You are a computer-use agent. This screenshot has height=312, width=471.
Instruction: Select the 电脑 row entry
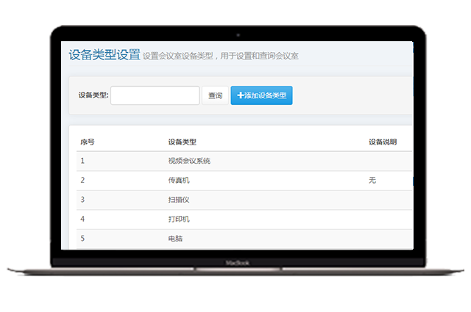click(176, 239)
